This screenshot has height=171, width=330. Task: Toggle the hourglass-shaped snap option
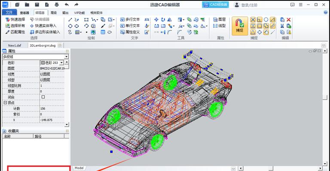(253, 26)
